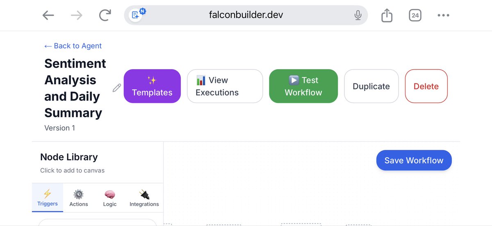Reload the page with refresh icon
The height and width of the screenshot is (226, 492).
(x=105, y=16)
